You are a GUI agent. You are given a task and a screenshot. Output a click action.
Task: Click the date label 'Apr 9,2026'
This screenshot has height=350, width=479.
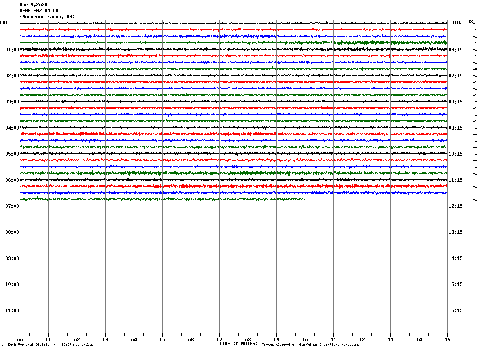[33, 5]
